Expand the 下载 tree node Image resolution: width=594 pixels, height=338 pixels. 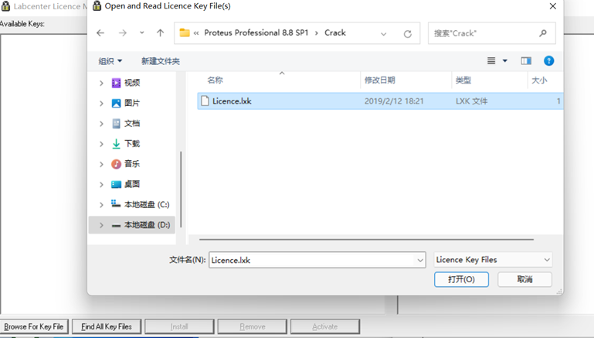tap(101, 144)
